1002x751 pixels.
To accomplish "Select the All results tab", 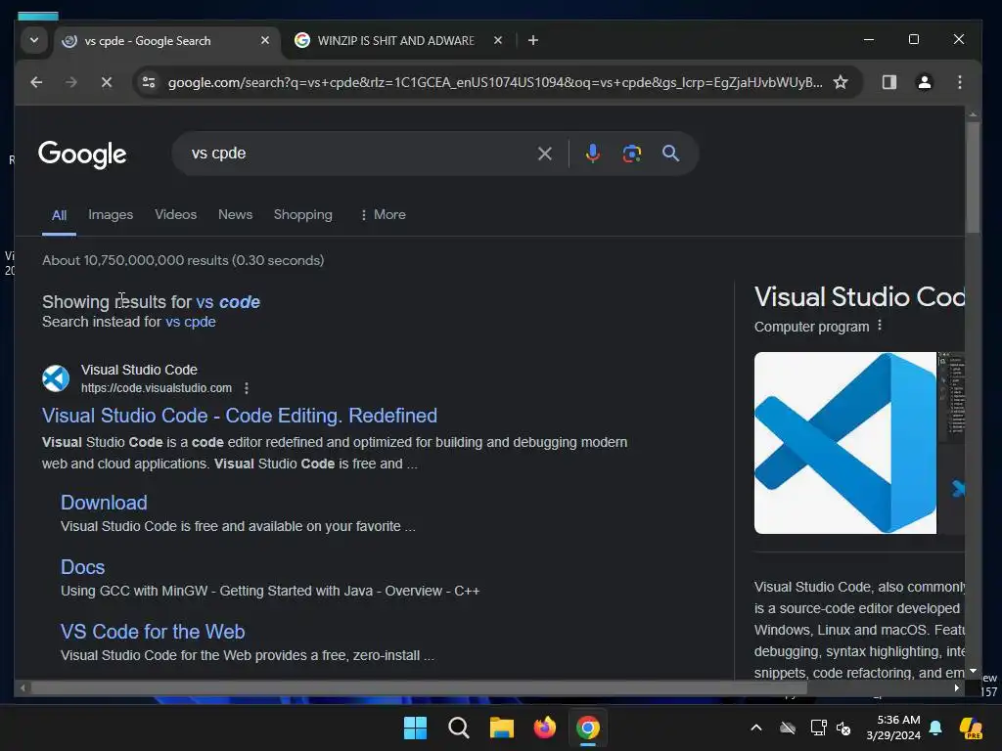I will (59, 215).
